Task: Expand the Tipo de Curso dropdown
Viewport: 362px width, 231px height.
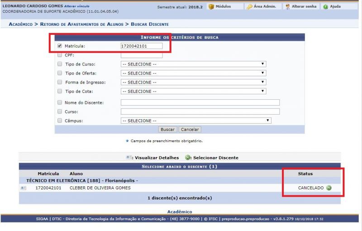Action: [x=193, y=64]
